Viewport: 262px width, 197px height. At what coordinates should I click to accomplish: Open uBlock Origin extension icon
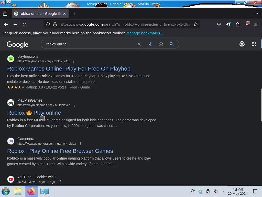[247, 24]
